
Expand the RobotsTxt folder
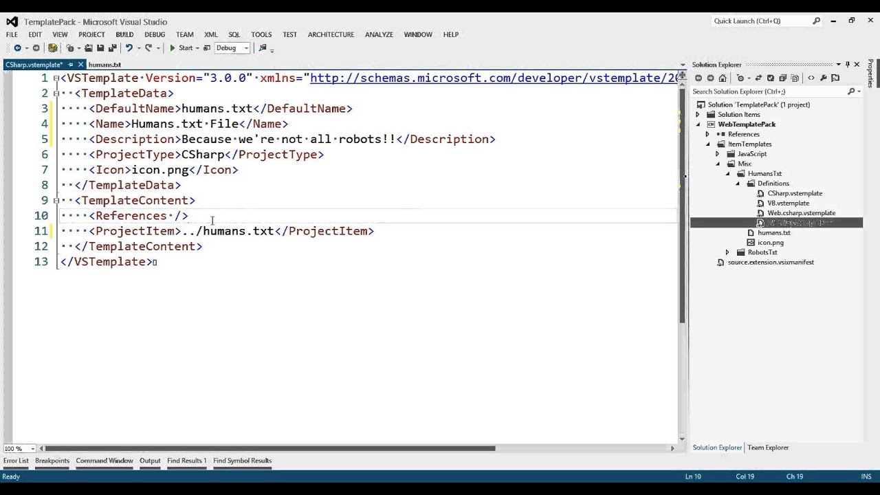pyautogui.click(x=727, y=252)
